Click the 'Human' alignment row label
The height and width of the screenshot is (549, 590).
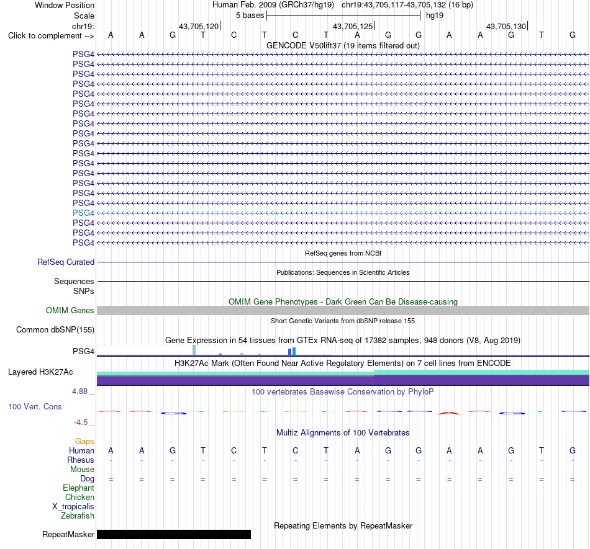pyautogui.click(x=81, y=450)
